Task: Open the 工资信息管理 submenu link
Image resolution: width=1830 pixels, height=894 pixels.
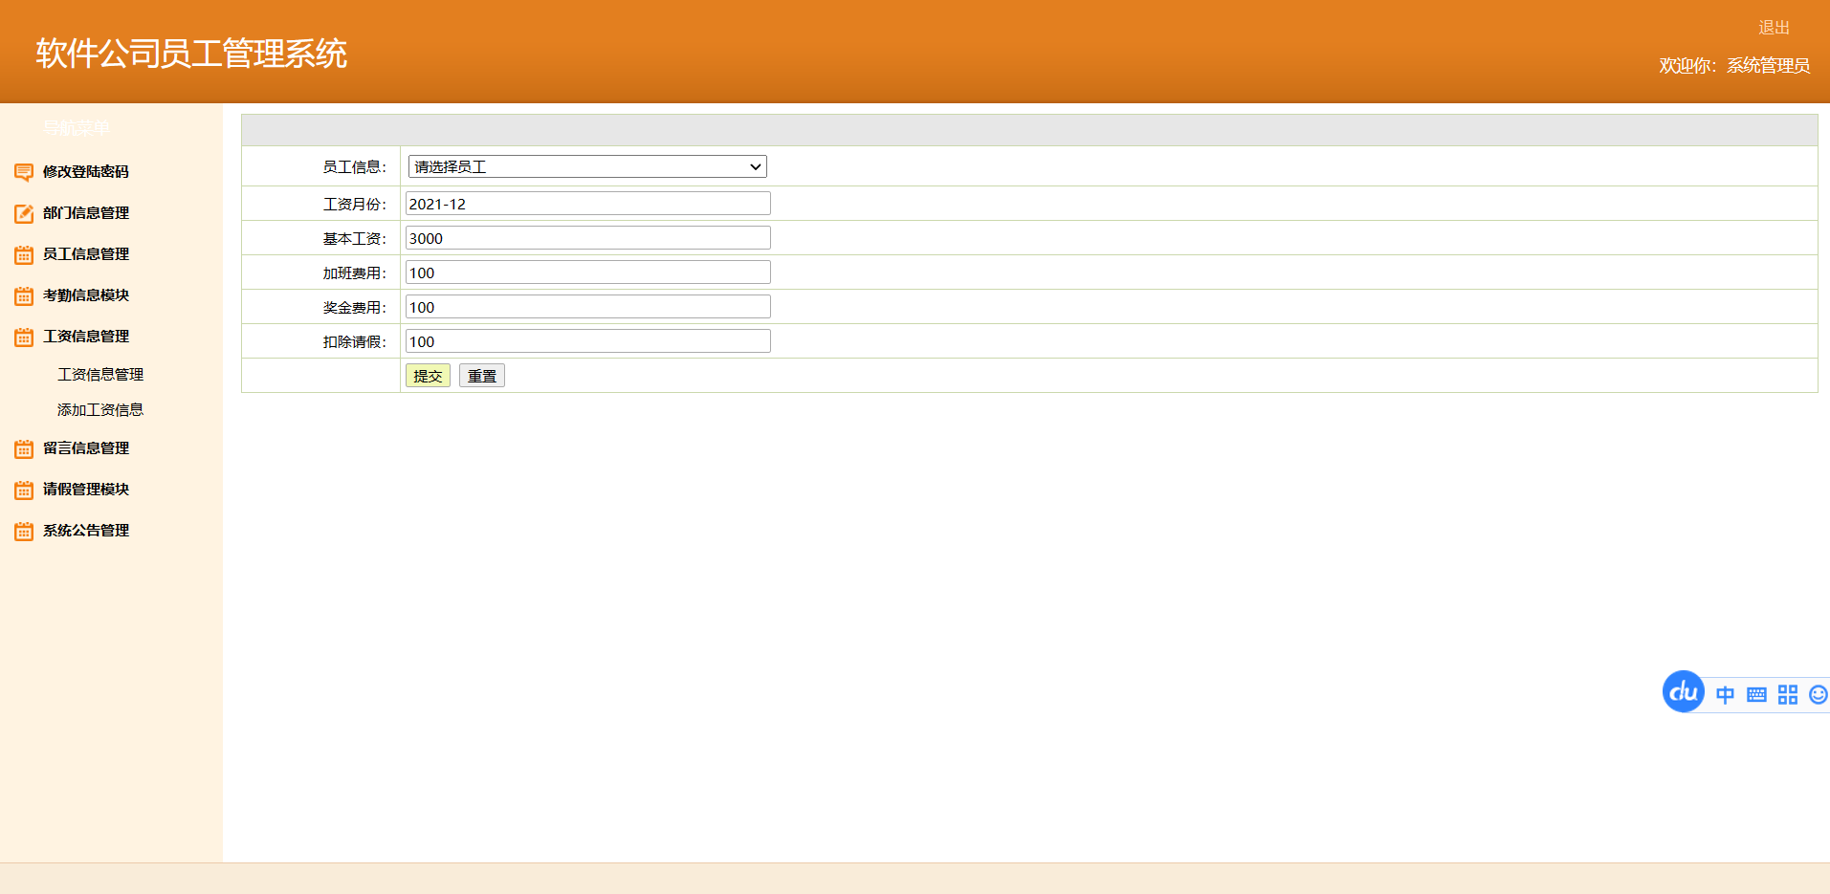Action: [x=100, y=375]
